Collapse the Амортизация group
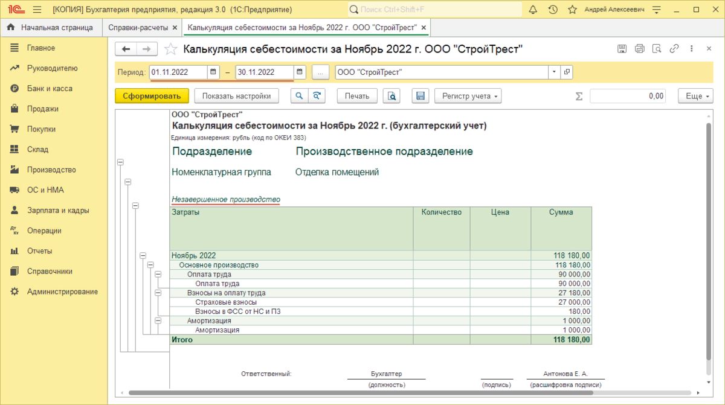The height and width of the screenshot is (405, 725). pyautogui.click(x=158, y=320)
